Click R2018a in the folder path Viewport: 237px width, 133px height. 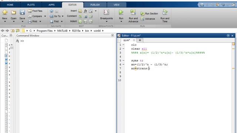tap(76, 31)
